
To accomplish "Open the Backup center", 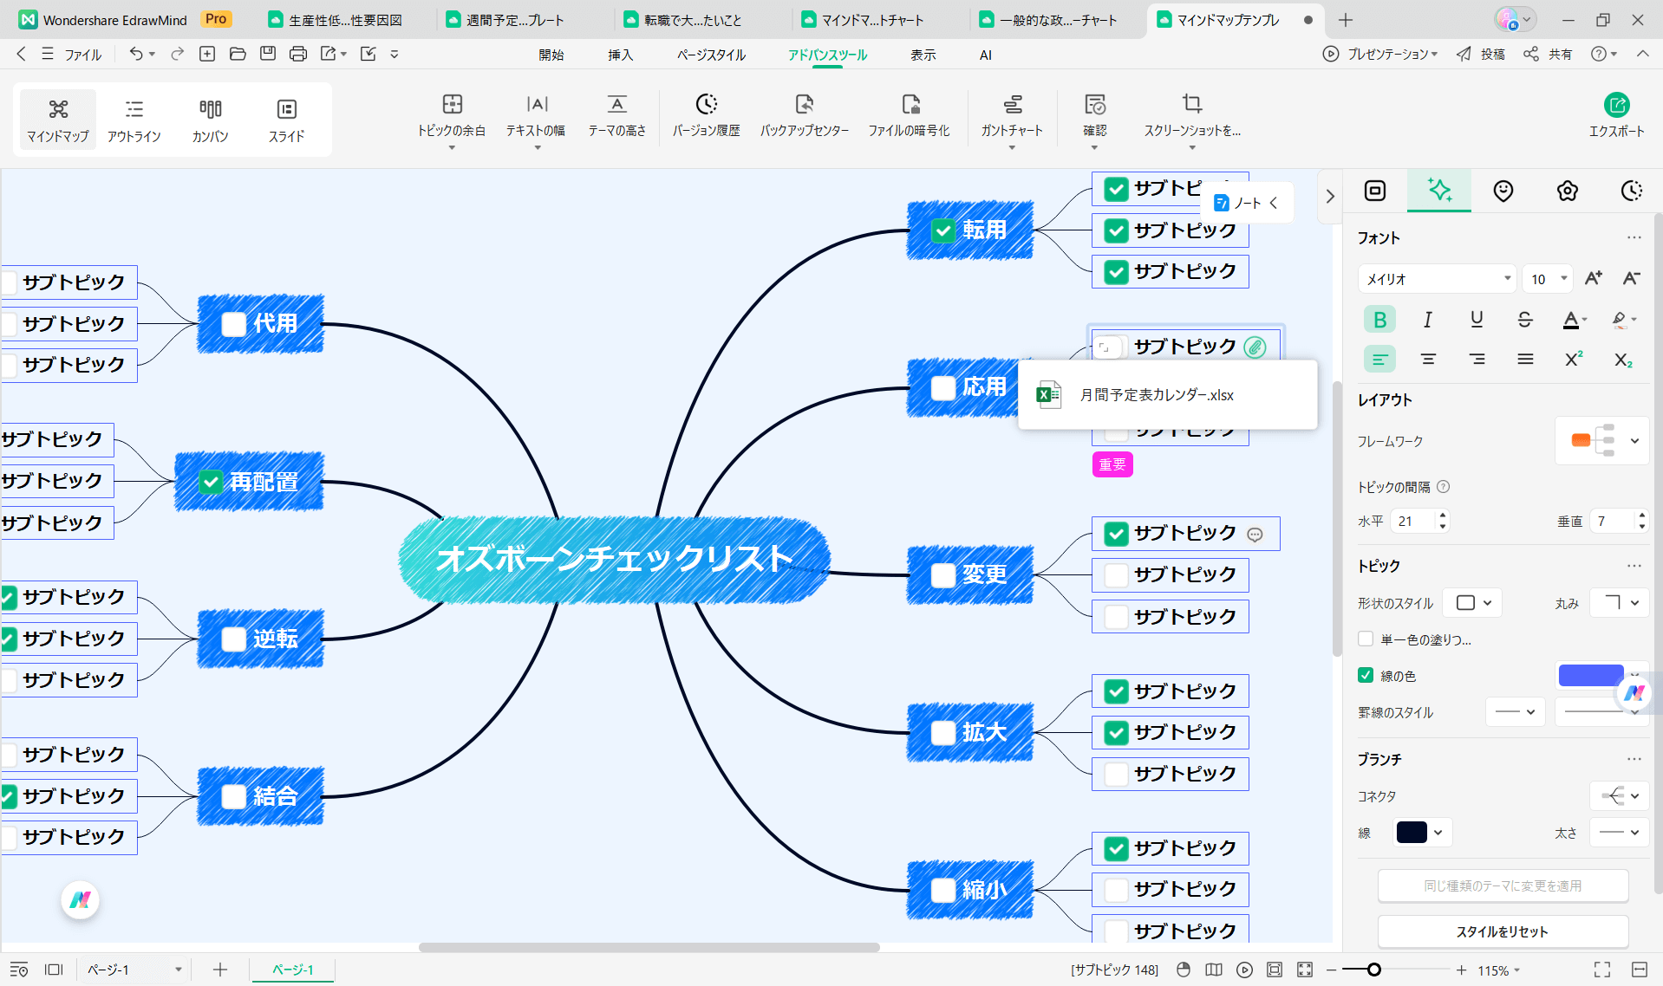I will click(x=804, y=117).
